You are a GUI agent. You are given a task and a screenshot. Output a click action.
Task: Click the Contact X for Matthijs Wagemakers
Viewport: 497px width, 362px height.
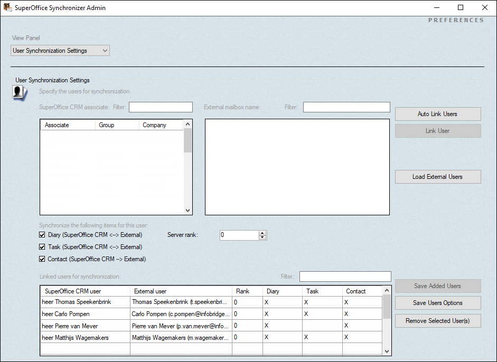(346, 337)
